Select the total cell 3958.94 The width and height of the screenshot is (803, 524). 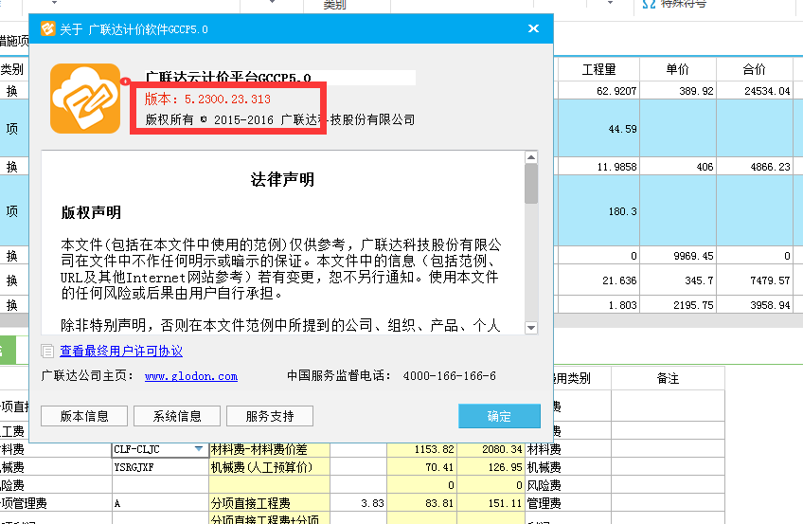[x=755, y=305]
